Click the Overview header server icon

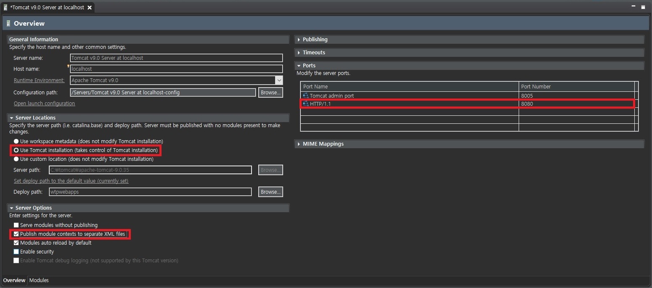click(8, 24)
